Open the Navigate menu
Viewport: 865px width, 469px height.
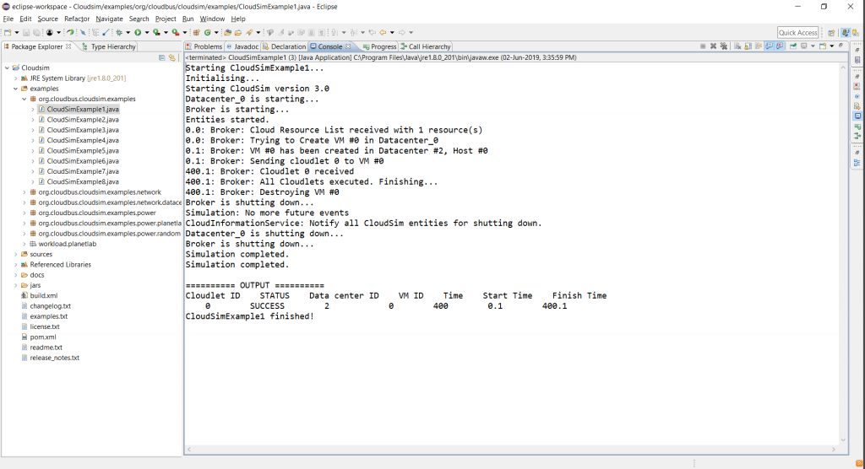(x=109, y=19)
